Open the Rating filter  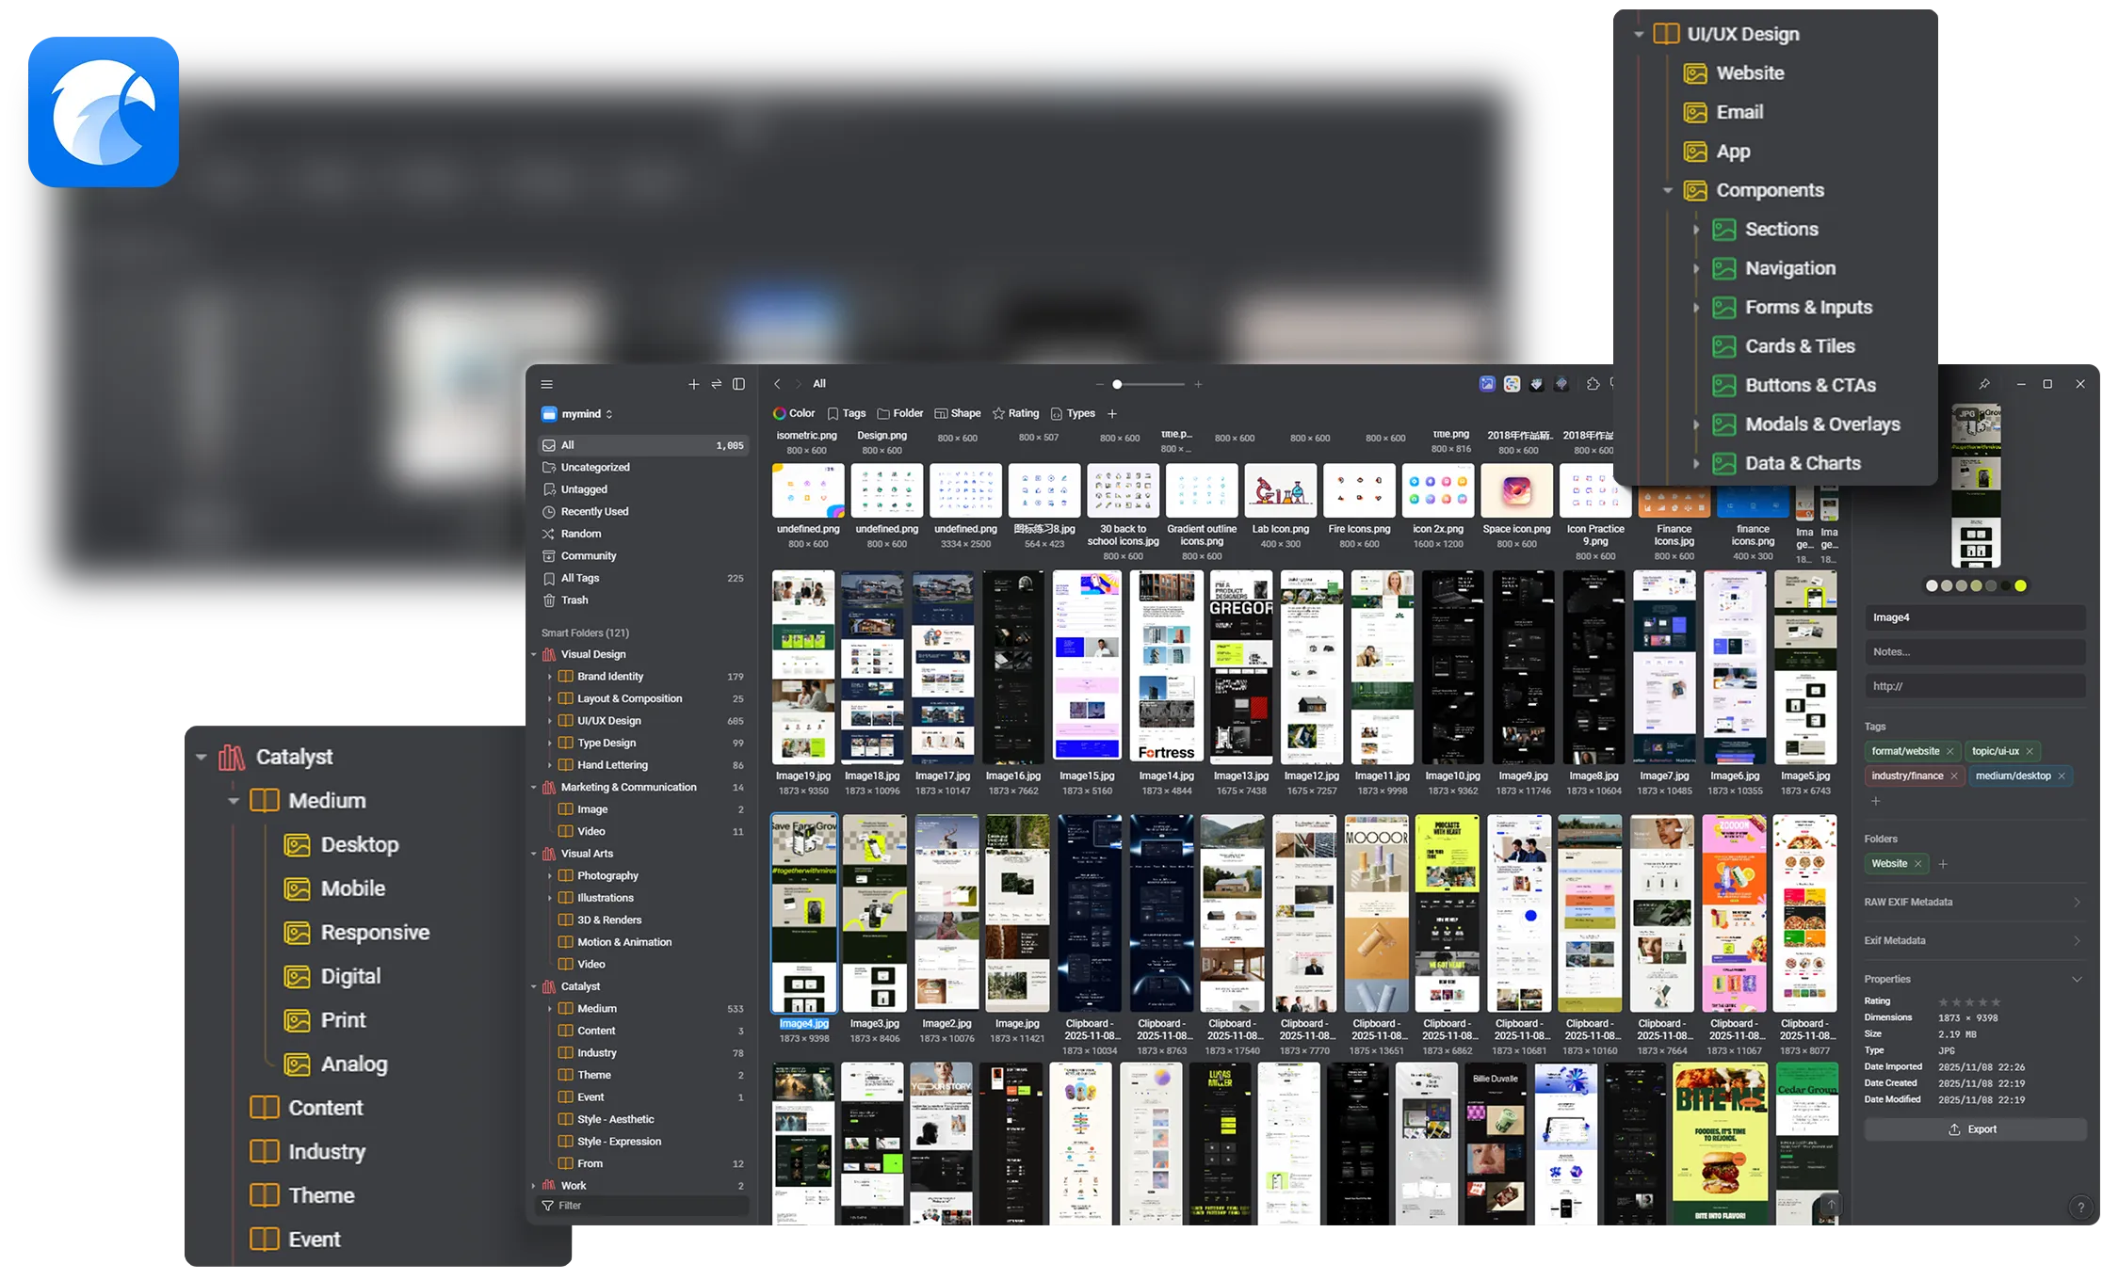point(1015,413)
